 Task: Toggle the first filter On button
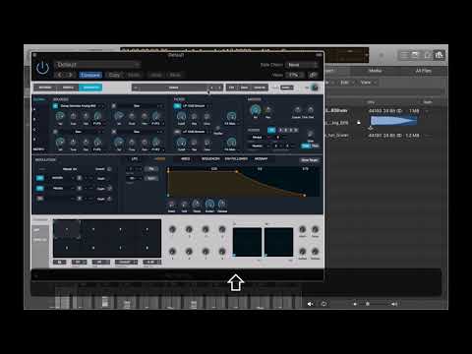click(177, 106)
